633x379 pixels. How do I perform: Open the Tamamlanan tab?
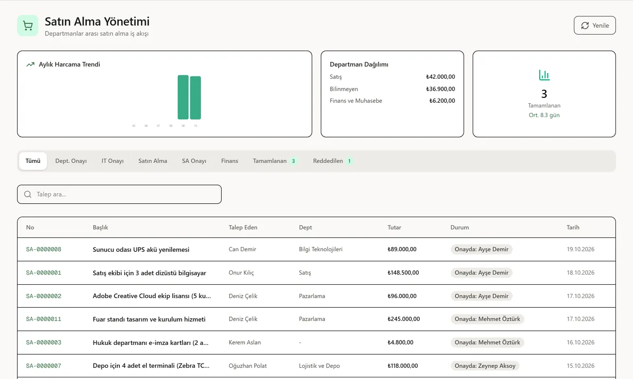click(275, 161)
